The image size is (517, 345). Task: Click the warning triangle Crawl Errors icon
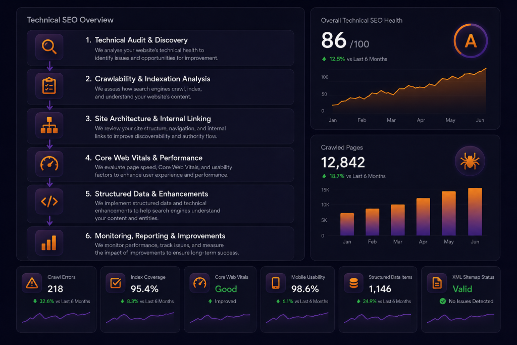click(x=32, y=283)
